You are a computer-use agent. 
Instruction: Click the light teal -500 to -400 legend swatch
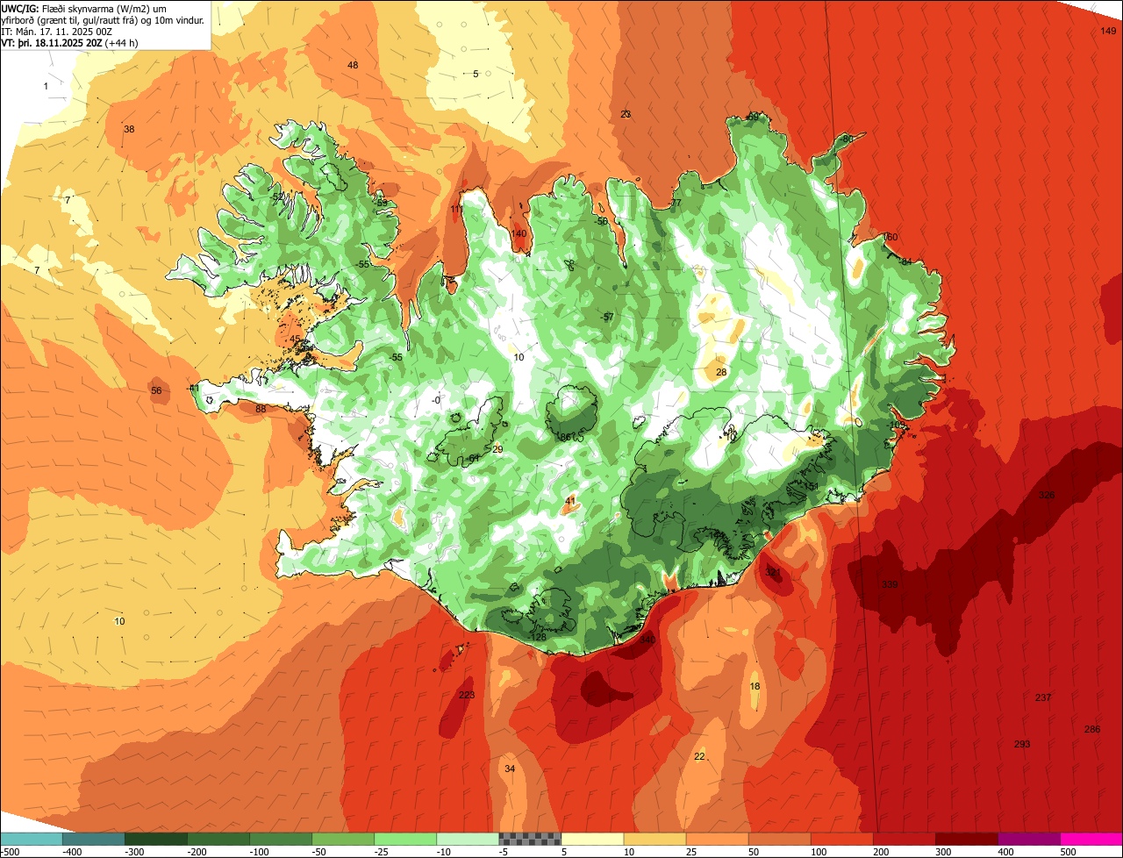coord(32,839)
